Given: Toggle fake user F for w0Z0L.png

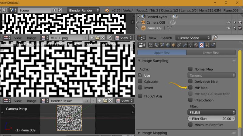Looking at the screenshot, I should pos(85,38).
